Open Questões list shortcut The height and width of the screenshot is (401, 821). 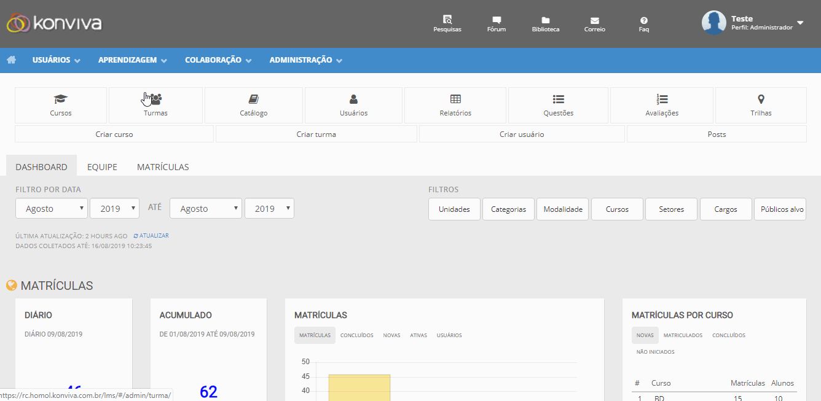(558, 105)
